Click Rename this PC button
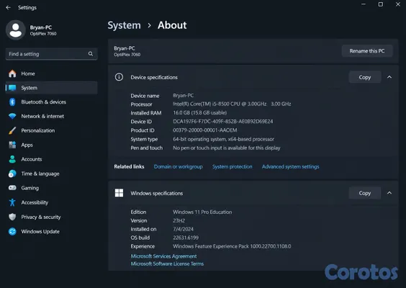Image resolution: width=406 pixels, height=288 pixels. [367, 51]
